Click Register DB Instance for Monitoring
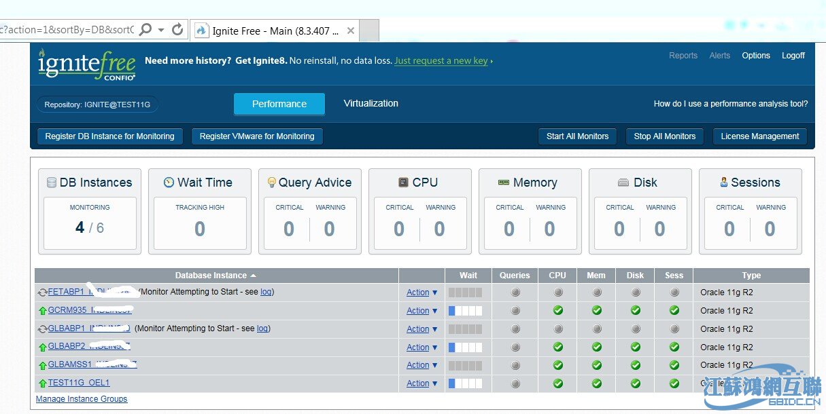Image resolution: width=826 pixels, height=414 pixels. 109,136
